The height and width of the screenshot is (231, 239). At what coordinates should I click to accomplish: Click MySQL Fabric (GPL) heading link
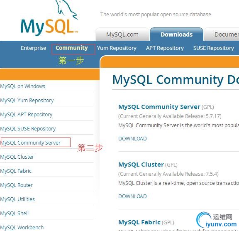click(146, 222)
